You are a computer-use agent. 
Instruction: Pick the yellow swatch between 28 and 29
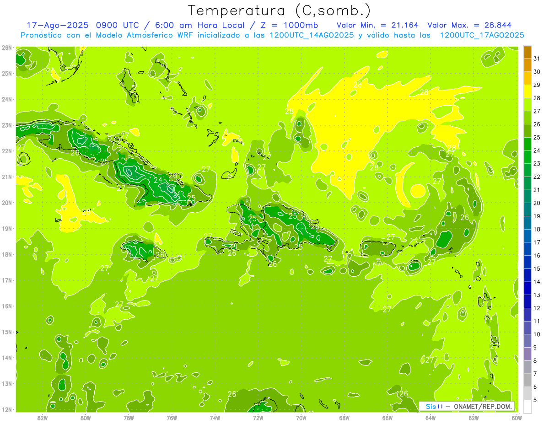pyautogui.click(x=527, y=91)
